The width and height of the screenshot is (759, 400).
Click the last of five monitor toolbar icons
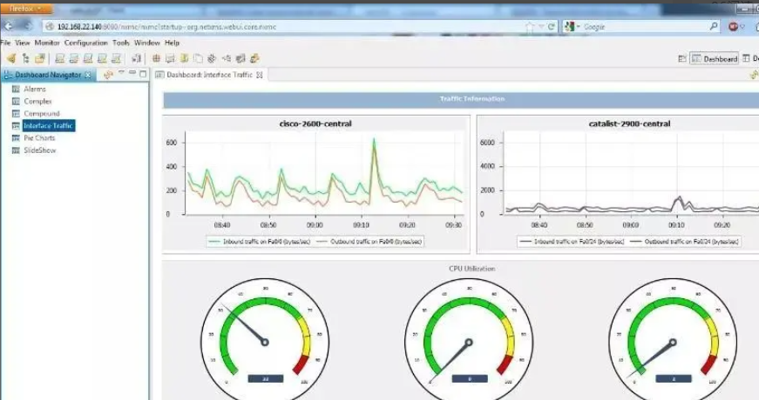[116, 58]
